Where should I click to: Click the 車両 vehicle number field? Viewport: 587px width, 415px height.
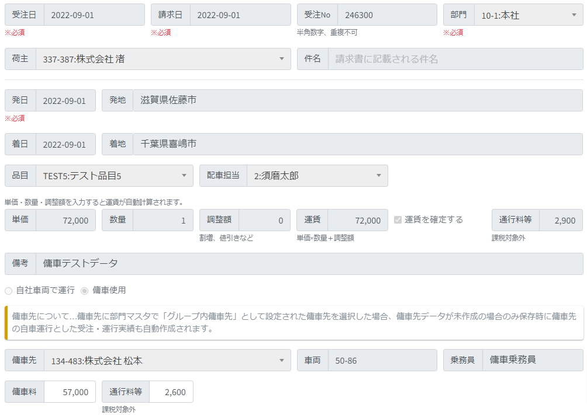point(382,361)
